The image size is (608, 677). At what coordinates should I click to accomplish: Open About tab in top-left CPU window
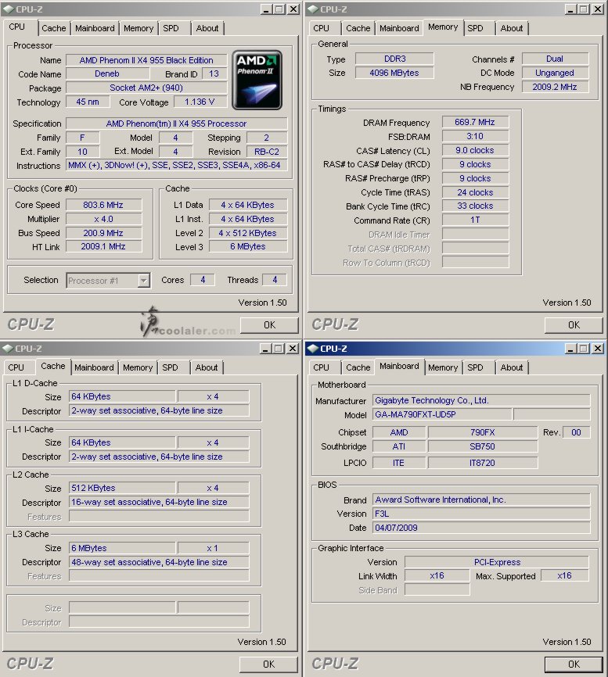point(207,28)
